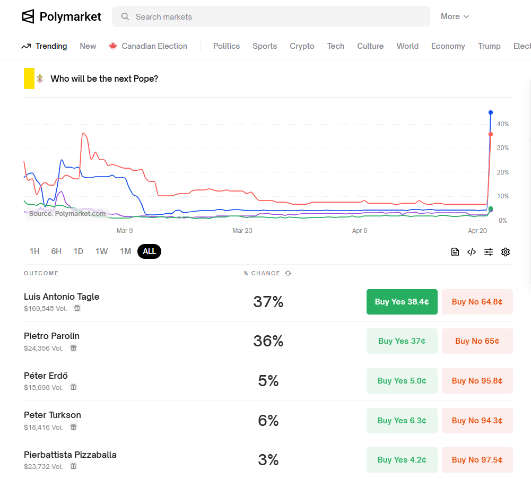
Task: Buy No 94.3¢ for Turkson
Action: coord(477,421)
